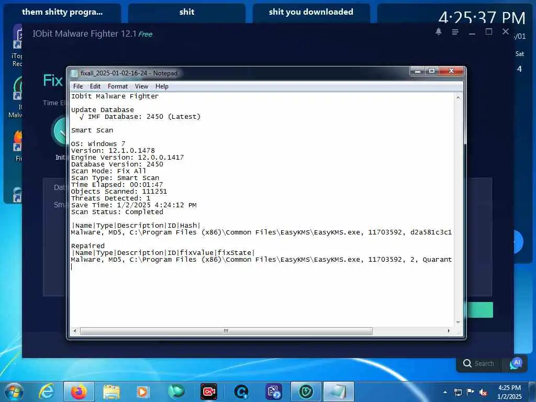The image size is (536, 402).
Task: Open the Edit menu in Notepad
Action: (95, 86)
